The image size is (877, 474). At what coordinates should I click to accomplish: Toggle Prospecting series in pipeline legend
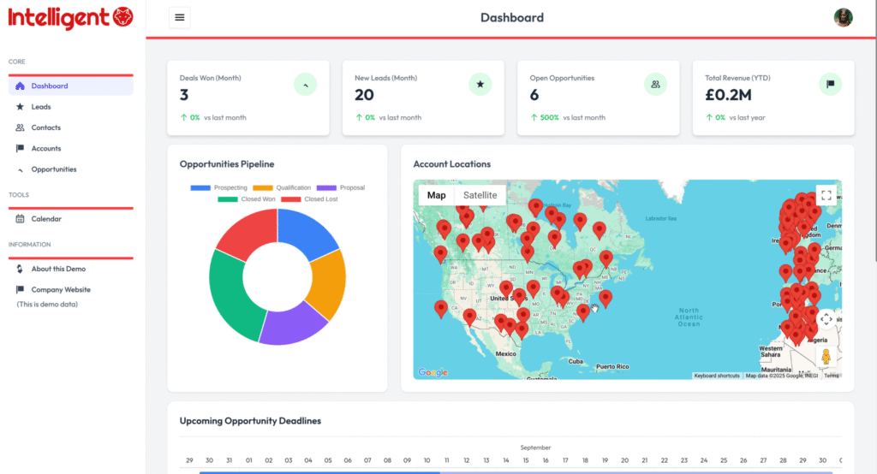[218, 187]
